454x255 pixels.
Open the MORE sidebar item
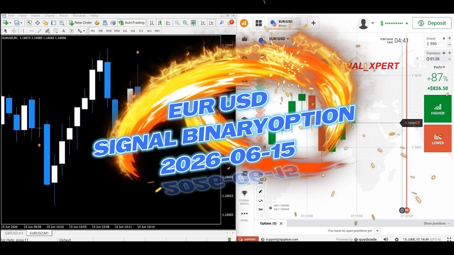click(244, 216)
